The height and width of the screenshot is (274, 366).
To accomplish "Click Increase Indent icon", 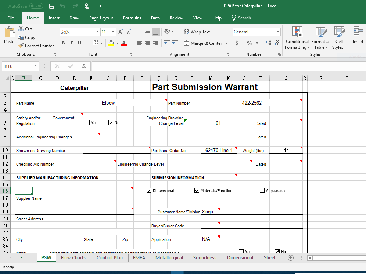I will (175, 43).
